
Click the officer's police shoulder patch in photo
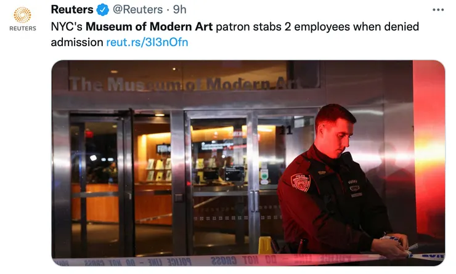(x=301, y=182)
